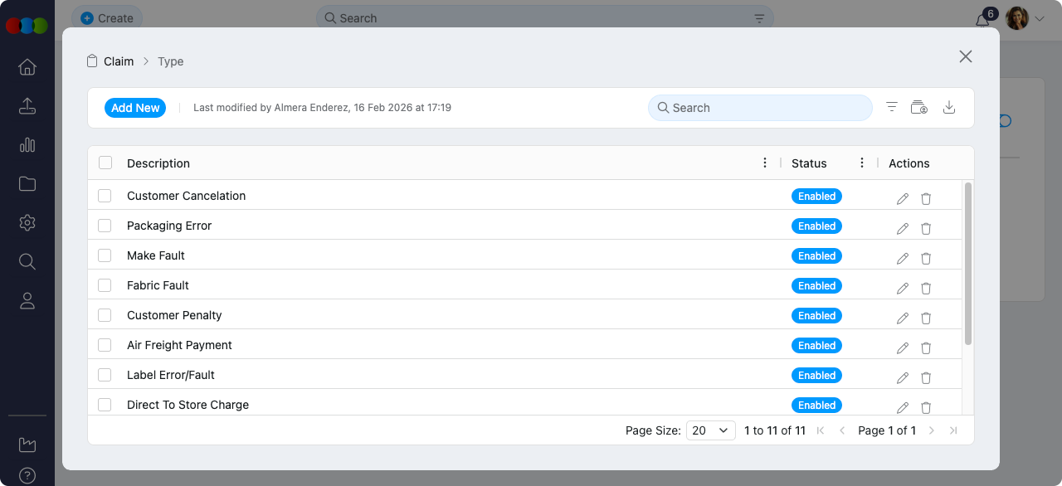Open Description column options menu

click(765, 163)
